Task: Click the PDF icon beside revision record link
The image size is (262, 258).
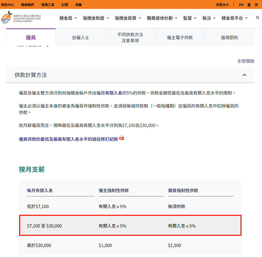Action: point(121,138)
